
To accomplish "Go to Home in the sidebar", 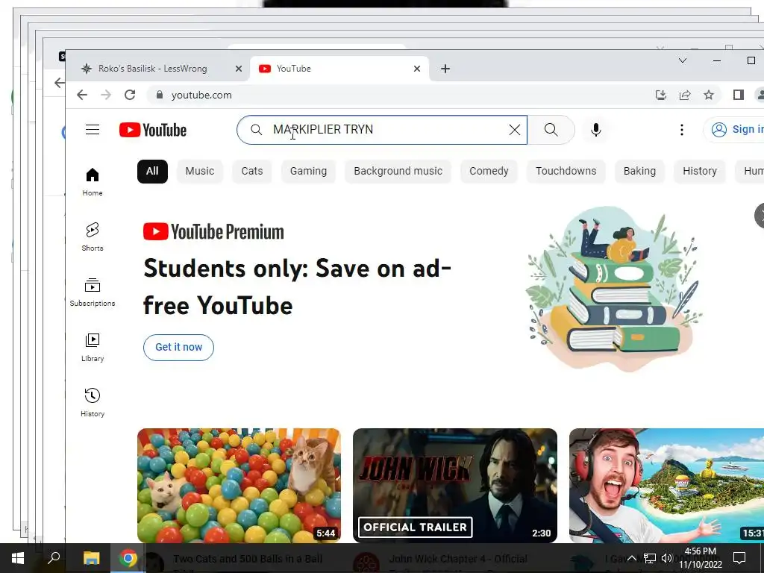I will tap(92, 182).
